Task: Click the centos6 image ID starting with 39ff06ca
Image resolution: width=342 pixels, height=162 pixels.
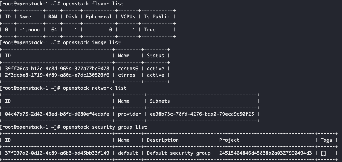Action: pyautogui.click(x=57, y=69)
